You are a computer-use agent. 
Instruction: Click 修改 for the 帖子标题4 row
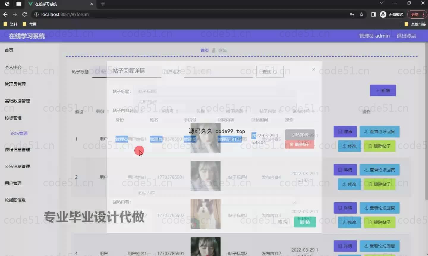coord(349,184)
